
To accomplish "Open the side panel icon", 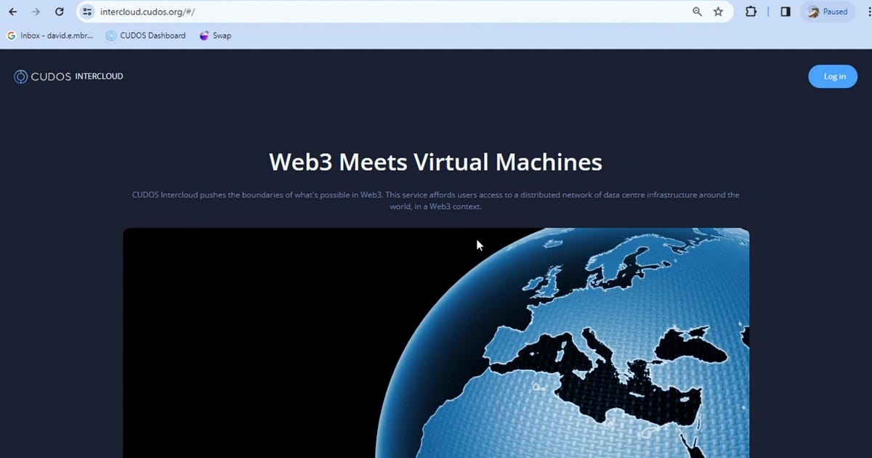I will click(x=786, y=12).
